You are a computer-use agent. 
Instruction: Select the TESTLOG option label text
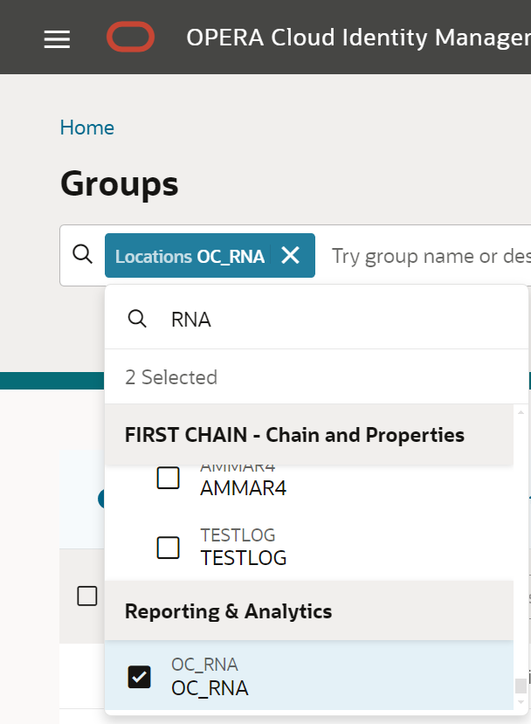[x=243, y=556]
